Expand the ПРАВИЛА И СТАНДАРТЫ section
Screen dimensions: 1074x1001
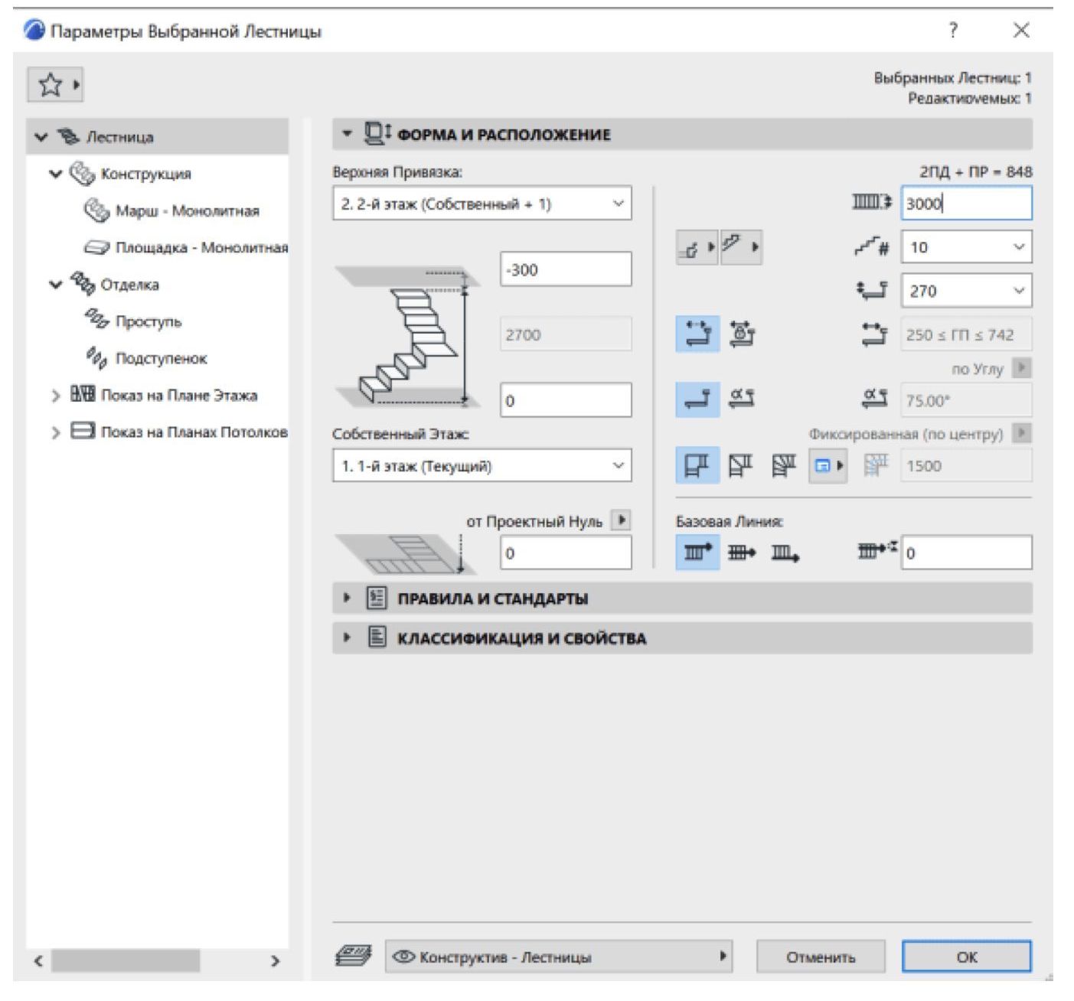pyautogui.click(x=347, y=598)
